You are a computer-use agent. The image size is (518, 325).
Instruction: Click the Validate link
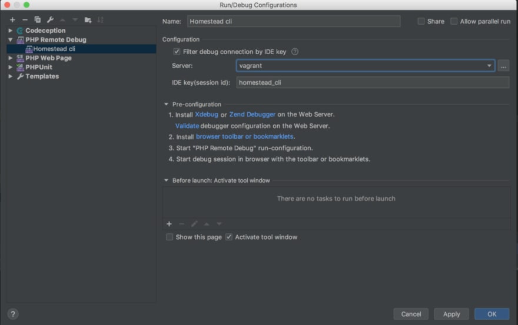(187, 126)
